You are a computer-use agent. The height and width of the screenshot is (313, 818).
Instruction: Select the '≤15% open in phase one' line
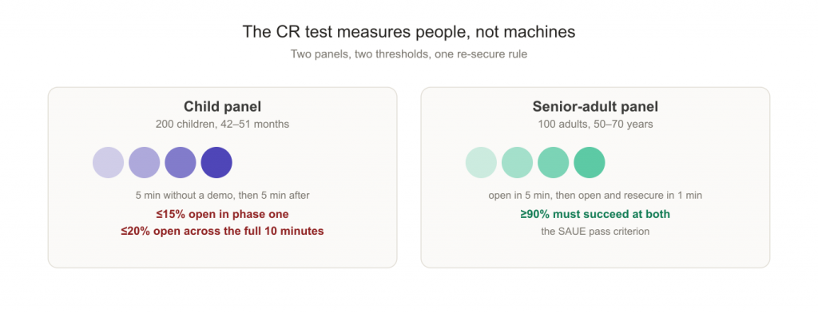(x=222, y=215)
